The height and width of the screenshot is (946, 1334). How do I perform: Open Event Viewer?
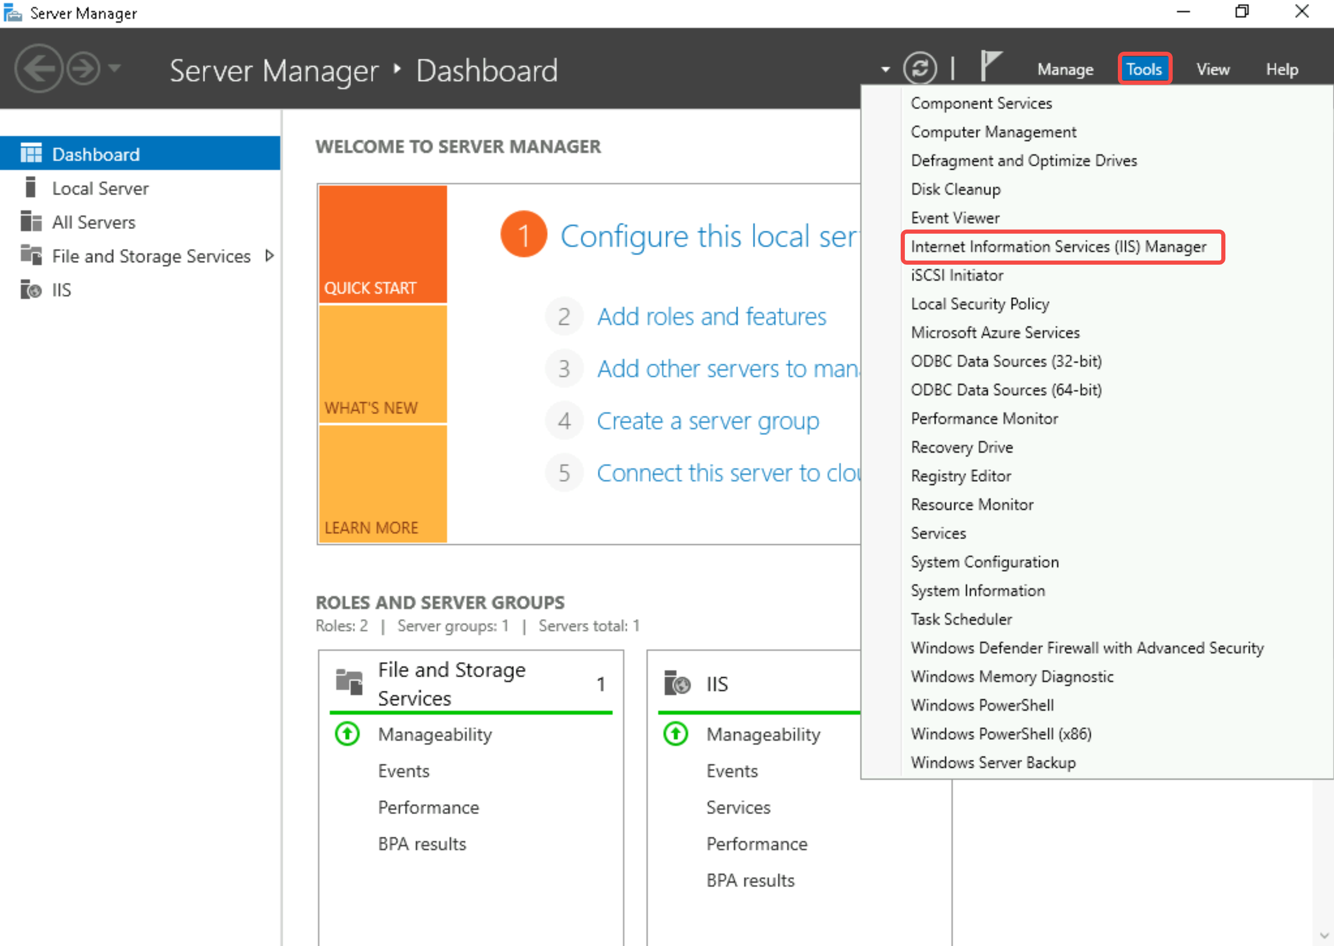[955, 218]
